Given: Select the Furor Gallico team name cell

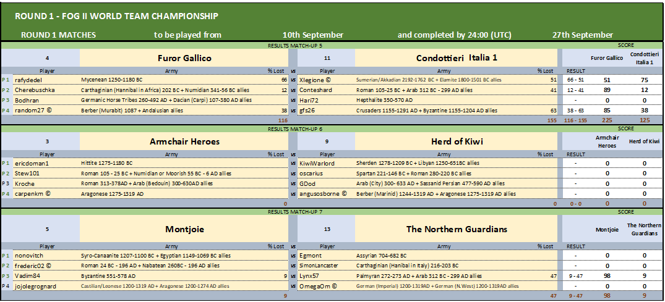Looking at the screenshot, I should pyautogui.click(x=184, y=57).
